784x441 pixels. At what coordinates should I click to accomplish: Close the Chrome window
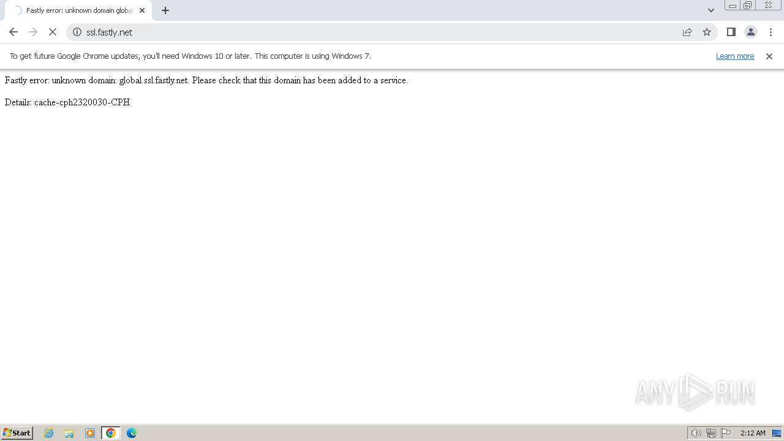click(768, 6)
